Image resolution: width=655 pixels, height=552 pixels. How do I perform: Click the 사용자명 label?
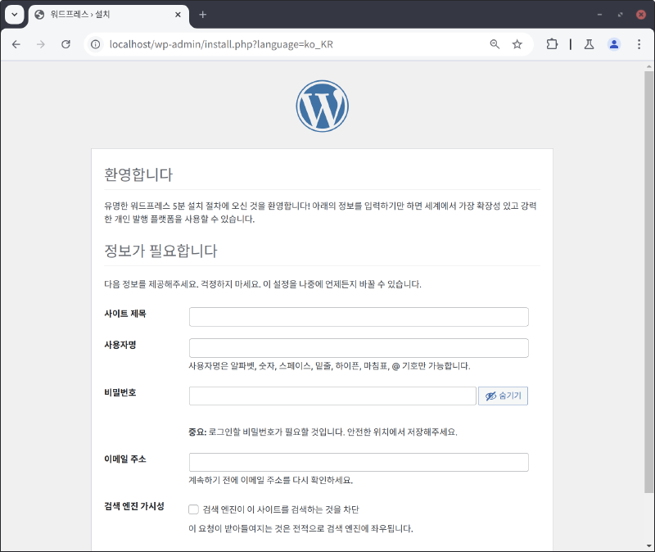120,345
